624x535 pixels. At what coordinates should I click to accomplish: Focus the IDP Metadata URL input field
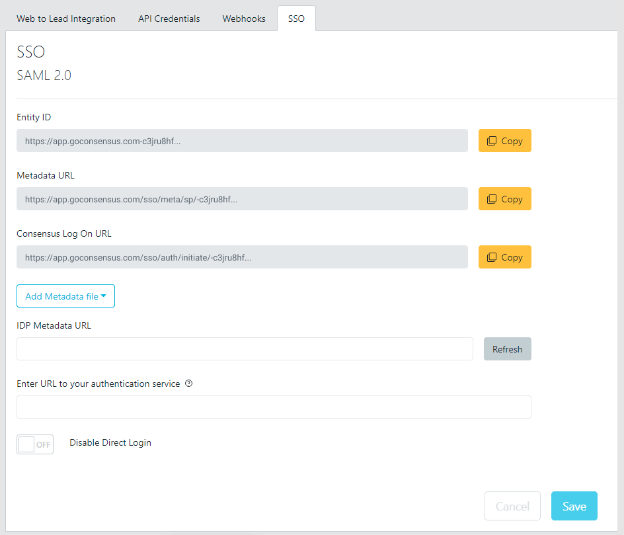(x=245, y=349)
